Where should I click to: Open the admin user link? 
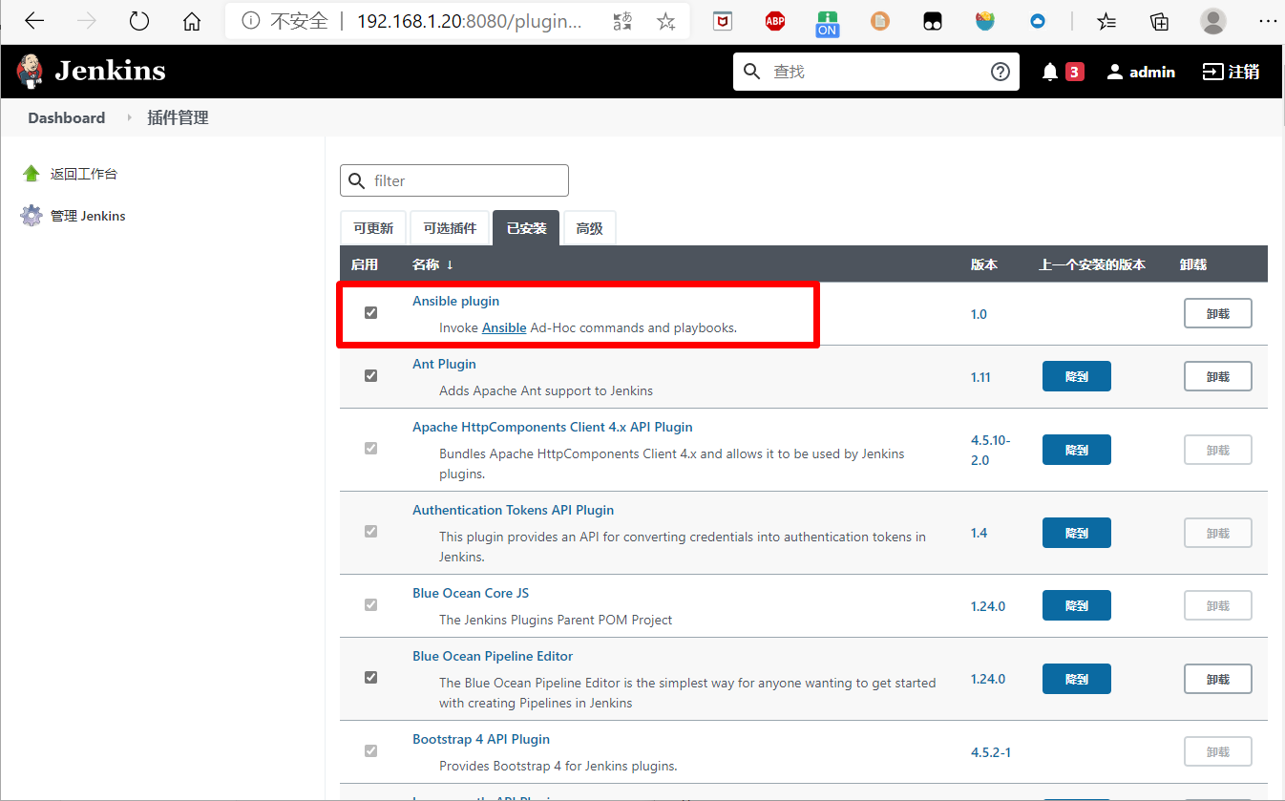1141,72
